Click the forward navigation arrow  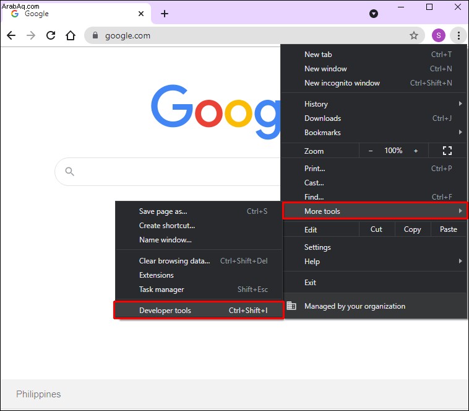point(31,35)
